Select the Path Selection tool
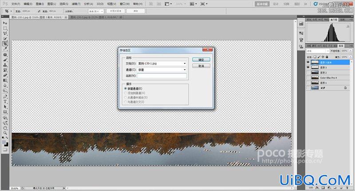The height and width of the screenshot is (191, 355). point(5,107)
